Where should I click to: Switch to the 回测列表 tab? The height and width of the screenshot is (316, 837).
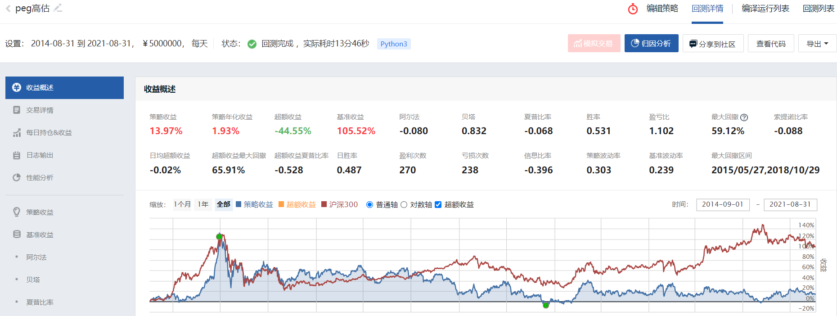tap(819, 9)
